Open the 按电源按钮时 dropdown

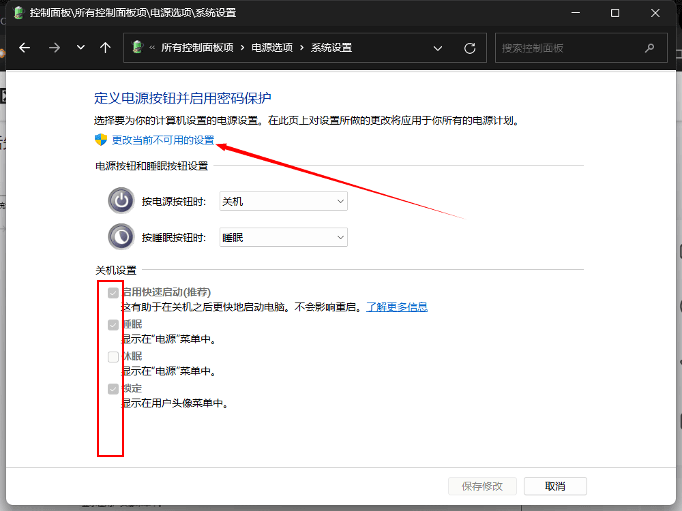pyautogui.click(x=283, y=201)
